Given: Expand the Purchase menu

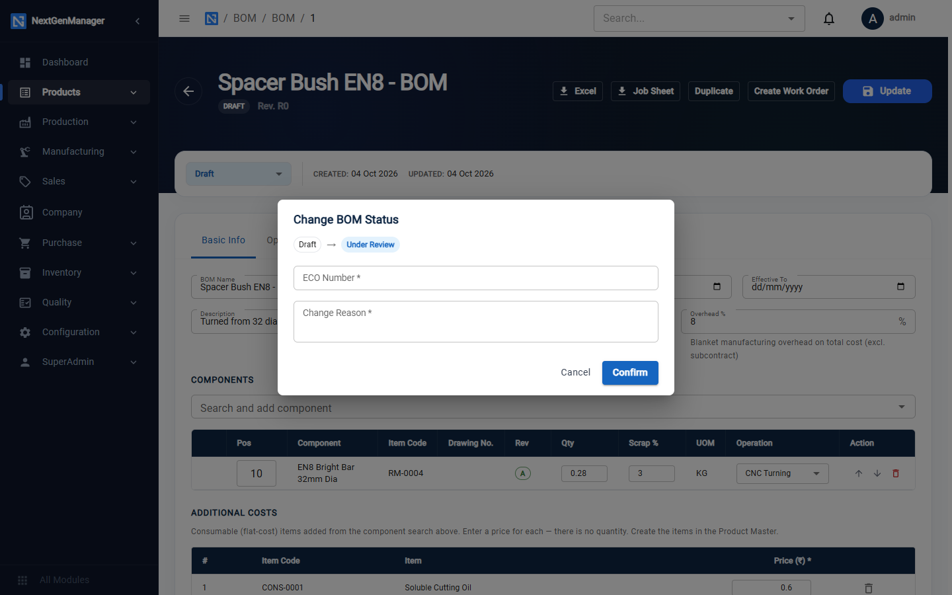Looking at the screenshot, I should pyautogui.click(x=79, y=243).
